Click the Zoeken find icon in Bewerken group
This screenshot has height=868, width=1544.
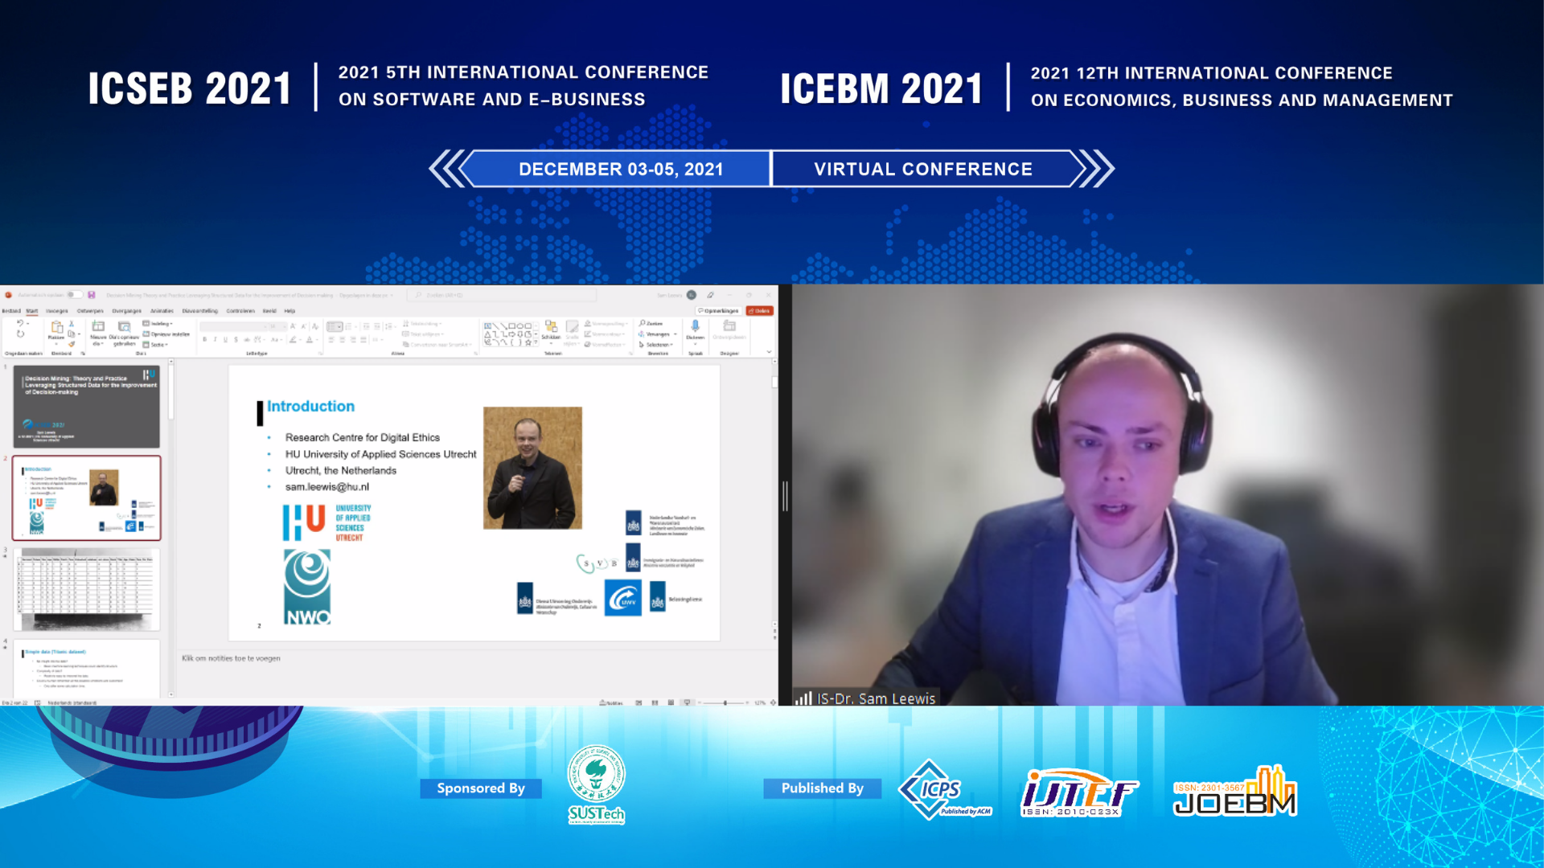click(651, 323)
